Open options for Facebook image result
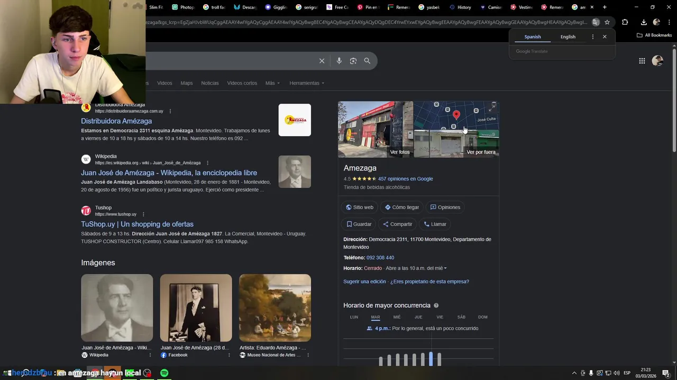This screenshot has width=677, height=380. 229,355
